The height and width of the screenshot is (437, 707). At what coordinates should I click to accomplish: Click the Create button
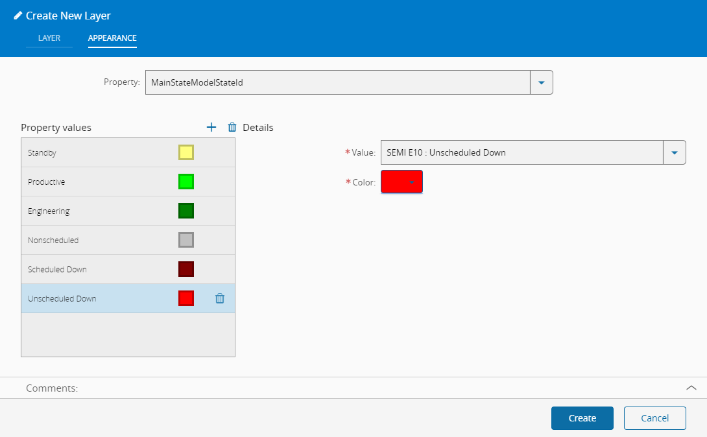coord(582,418)
